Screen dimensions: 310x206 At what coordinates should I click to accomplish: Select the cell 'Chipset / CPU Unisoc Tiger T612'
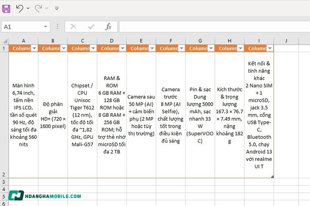(x=82, y=115)
